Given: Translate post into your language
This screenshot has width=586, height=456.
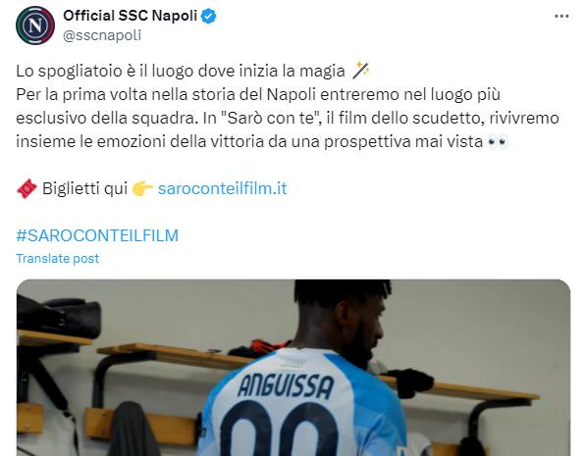Looking at the screenshot, I should pos(58,259).
